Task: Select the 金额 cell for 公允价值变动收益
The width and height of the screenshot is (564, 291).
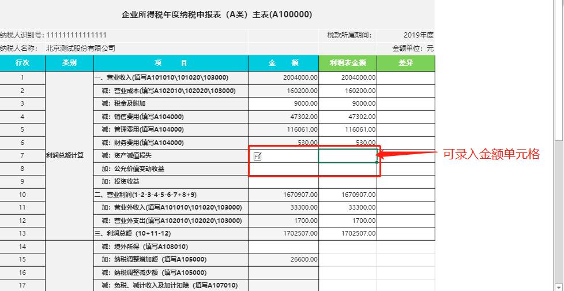Action: 283,169
